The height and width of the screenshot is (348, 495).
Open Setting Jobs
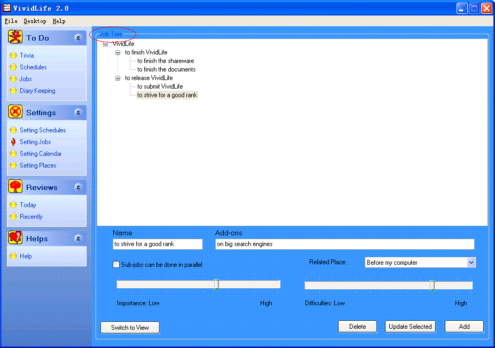35,142
